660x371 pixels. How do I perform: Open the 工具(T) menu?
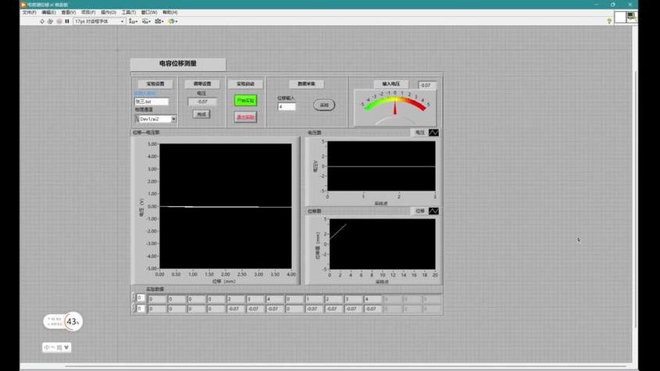point(128,12)
